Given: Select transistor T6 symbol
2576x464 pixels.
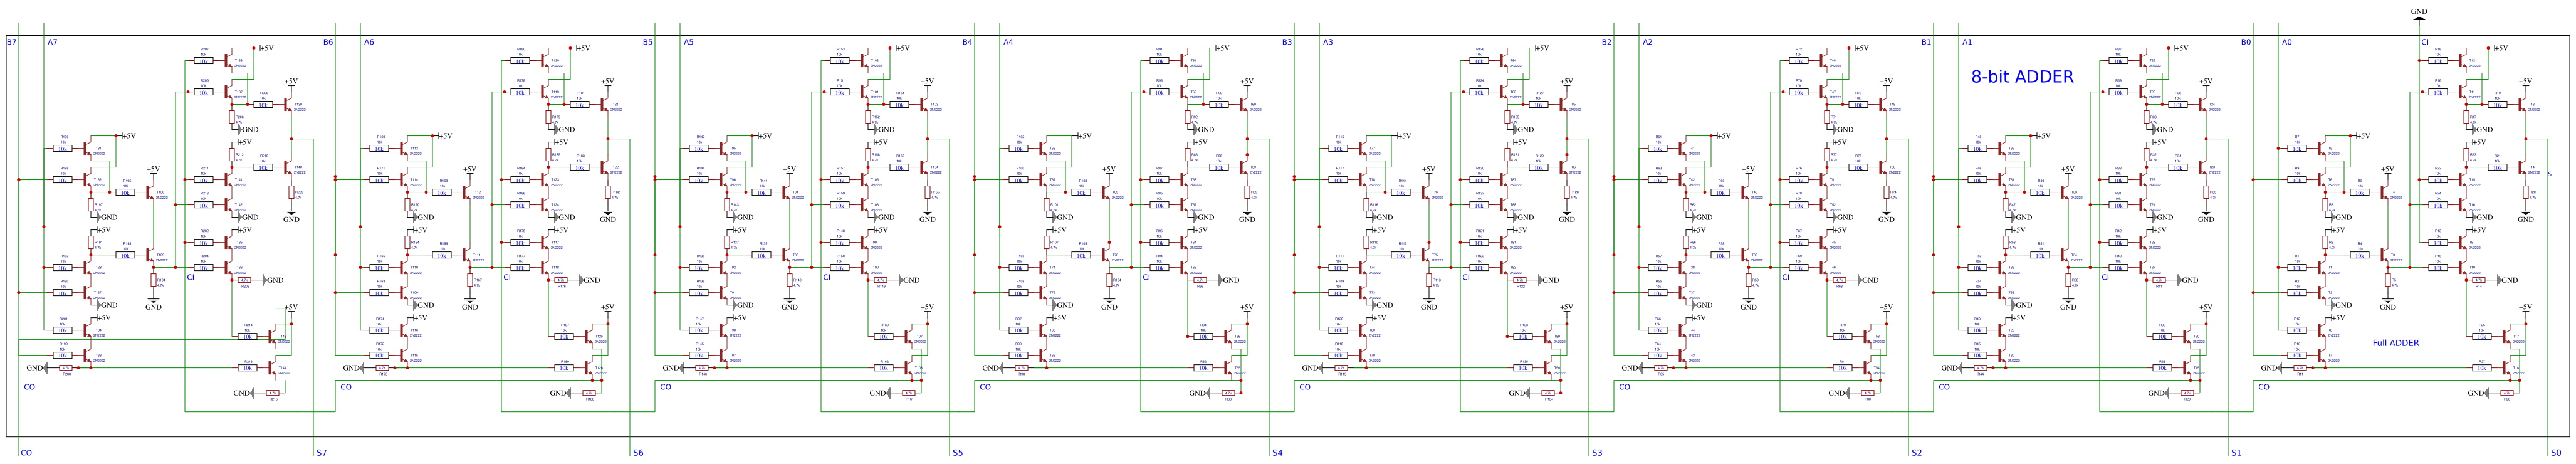Looking at the screenshot, I should 2322,180.
